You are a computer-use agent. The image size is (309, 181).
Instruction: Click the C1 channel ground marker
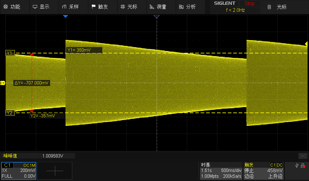[2, 83]
